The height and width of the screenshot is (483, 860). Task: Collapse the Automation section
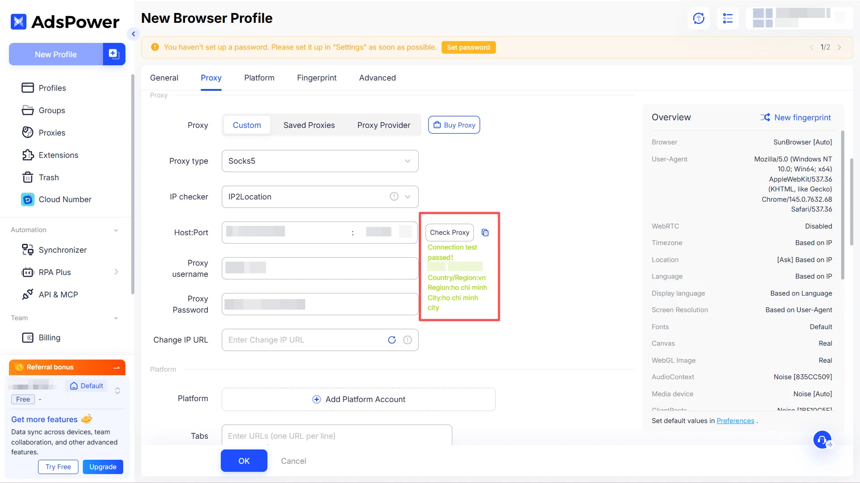point(116,230)
